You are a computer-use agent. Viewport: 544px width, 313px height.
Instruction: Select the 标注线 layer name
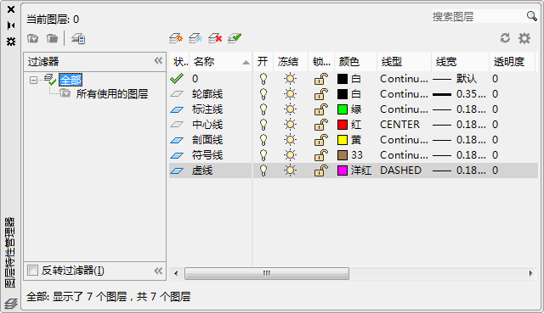[x=207, y=109]
